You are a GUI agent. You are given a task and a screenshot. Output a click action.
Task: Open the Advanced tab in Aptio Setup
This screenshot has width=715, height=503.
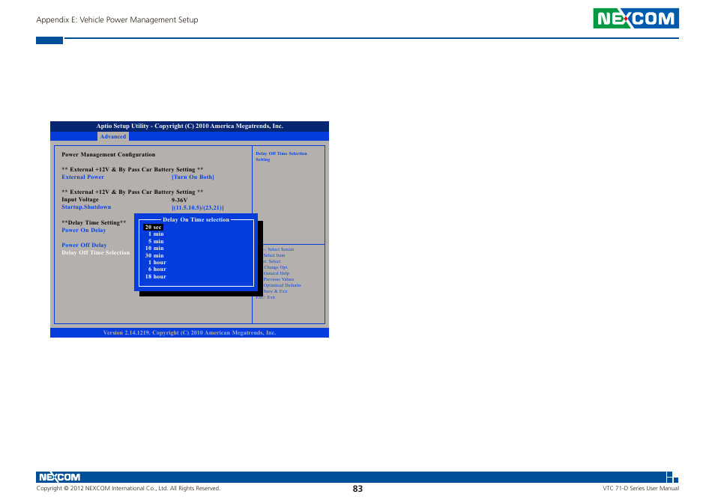[113, 136]
